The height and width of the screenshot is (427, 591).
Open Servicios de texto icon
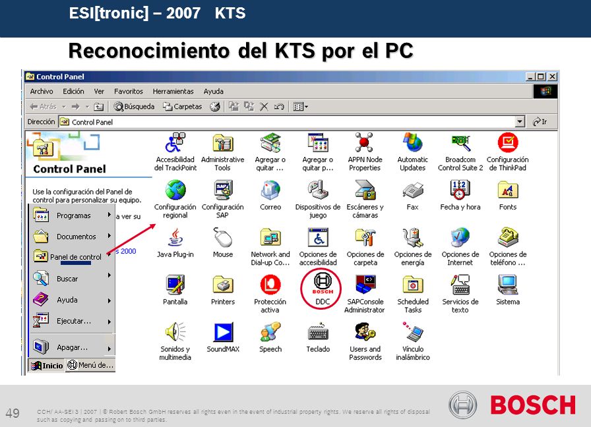click(x=460, y=285)
